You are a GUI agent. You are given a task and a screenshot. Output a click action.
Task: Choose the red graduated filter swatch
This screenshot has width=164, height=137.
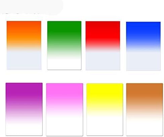pos(103,46)
